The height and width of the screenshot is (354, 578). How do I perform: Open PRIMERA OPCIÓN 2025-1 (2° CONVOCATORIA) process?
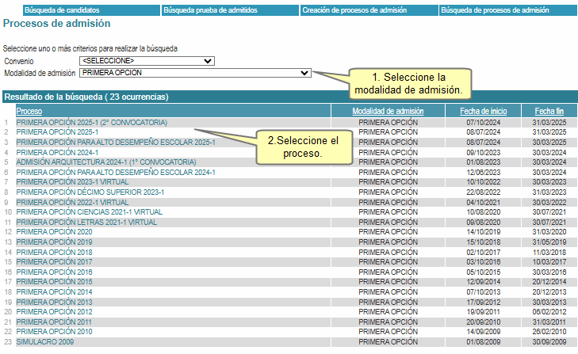pyautogui.click(x=91, y=123)
